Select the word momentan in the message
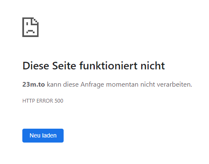The image size is (209, 164). (122, 85)
